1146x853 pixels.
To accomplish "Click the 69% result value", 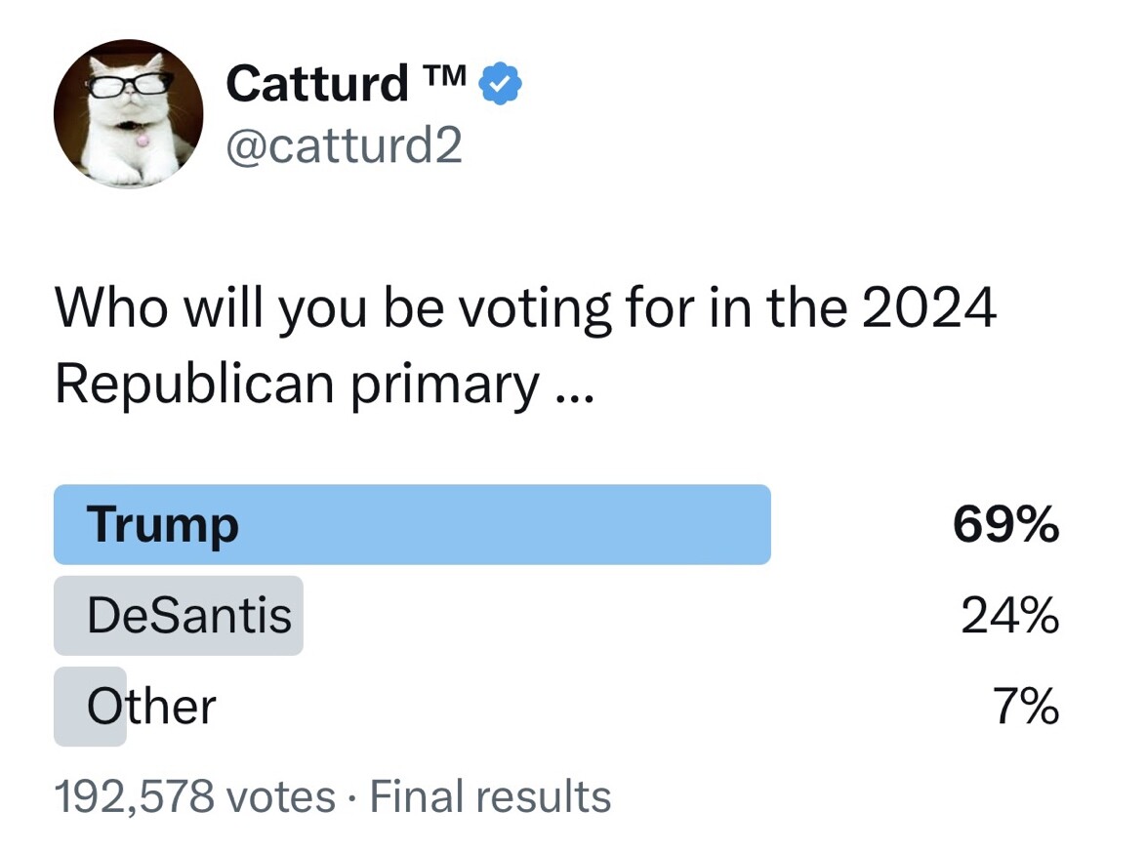I will coord(1005,524).
